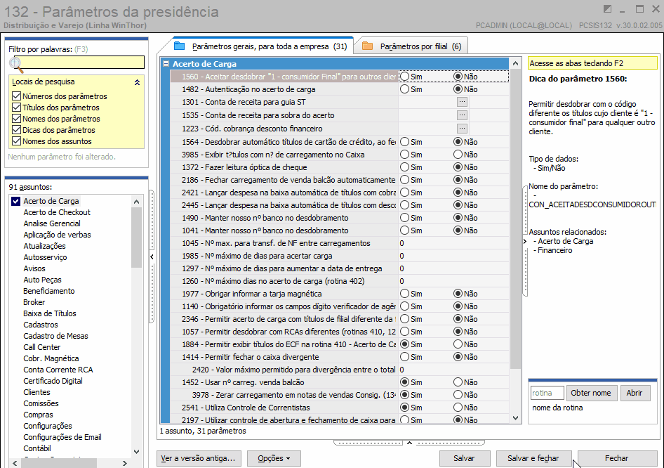Image resolution: width=664 pixels, height=468 pixels.
Task: Select Certificado Digital subject
Action: pyautogui.click(x=53, y=381)
